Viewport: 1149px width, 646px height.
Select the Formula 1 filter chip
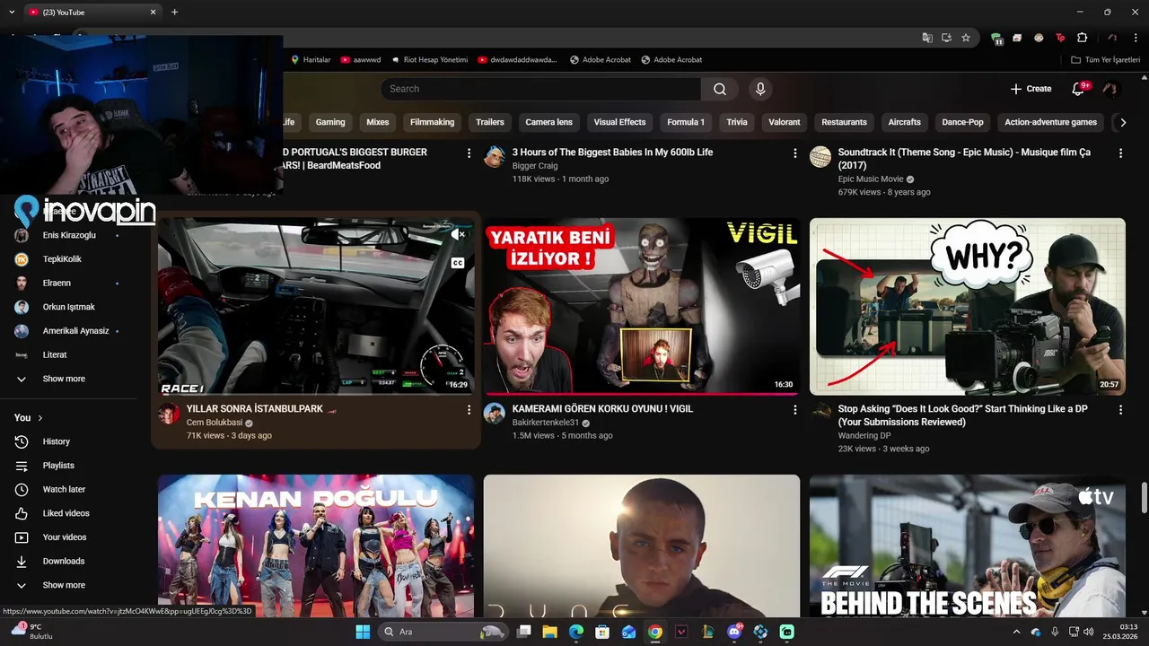[x=686, y=122]
